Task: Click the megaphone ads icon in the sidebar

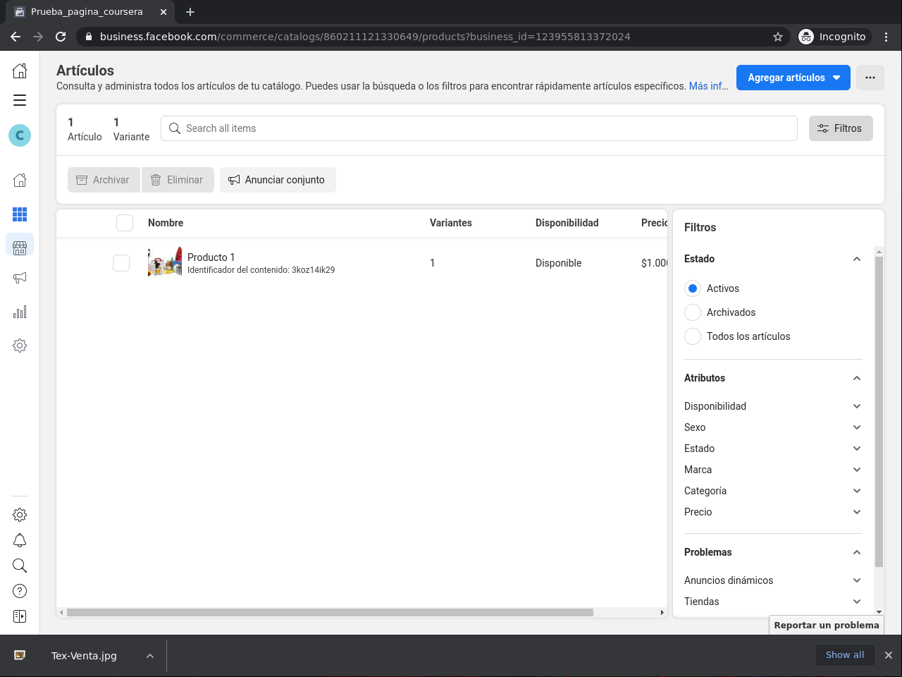Action: click(x=20, y=278)
